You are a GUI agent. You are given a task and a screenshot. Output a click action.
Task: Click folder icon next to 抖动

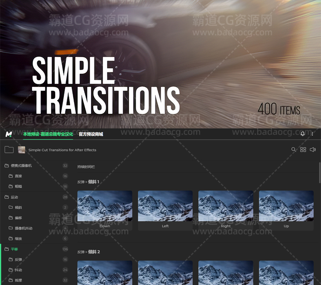(11, 270)
